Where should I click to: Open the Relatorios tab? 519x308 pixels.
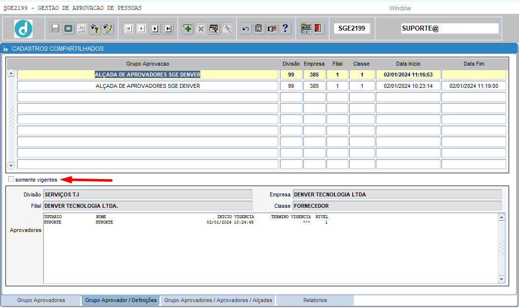(x=315, y=300)
